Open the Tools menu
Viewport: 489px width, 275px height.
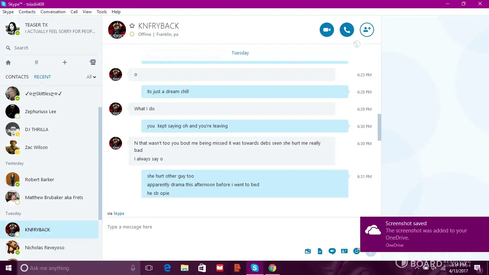coord(102,12)
